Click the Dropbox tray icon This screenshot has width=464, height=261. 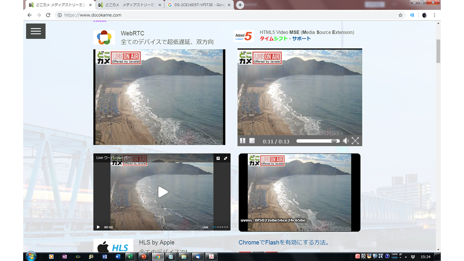(x=413, y=256)
